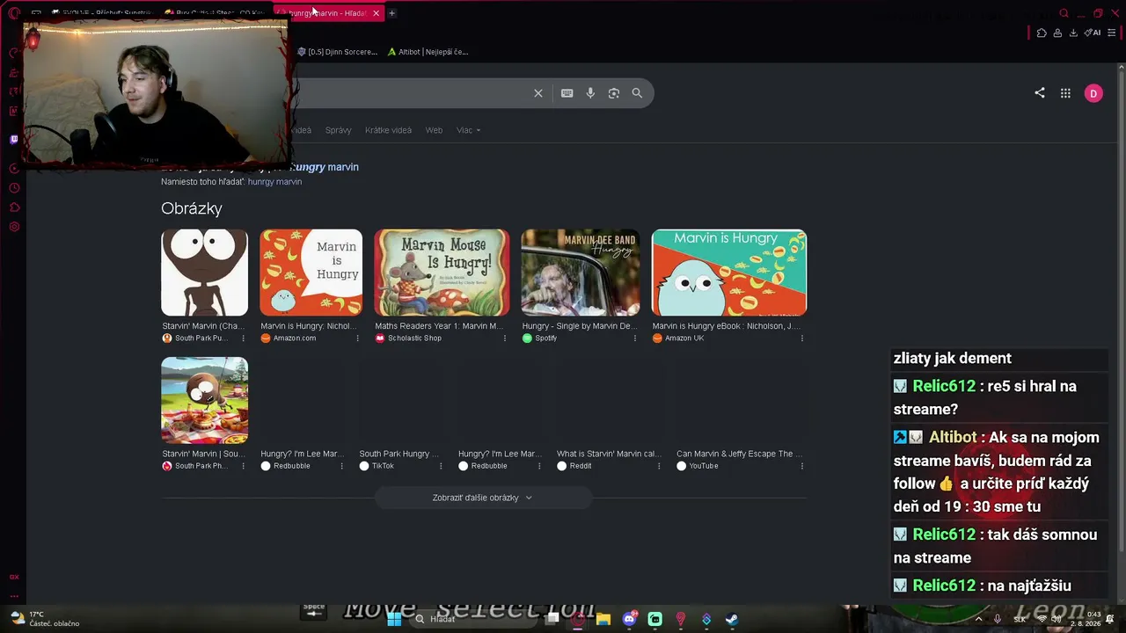The width and height of the screenshot is (1126, 633).
Task: Clear the Google search box
Action: coord(538,93)
